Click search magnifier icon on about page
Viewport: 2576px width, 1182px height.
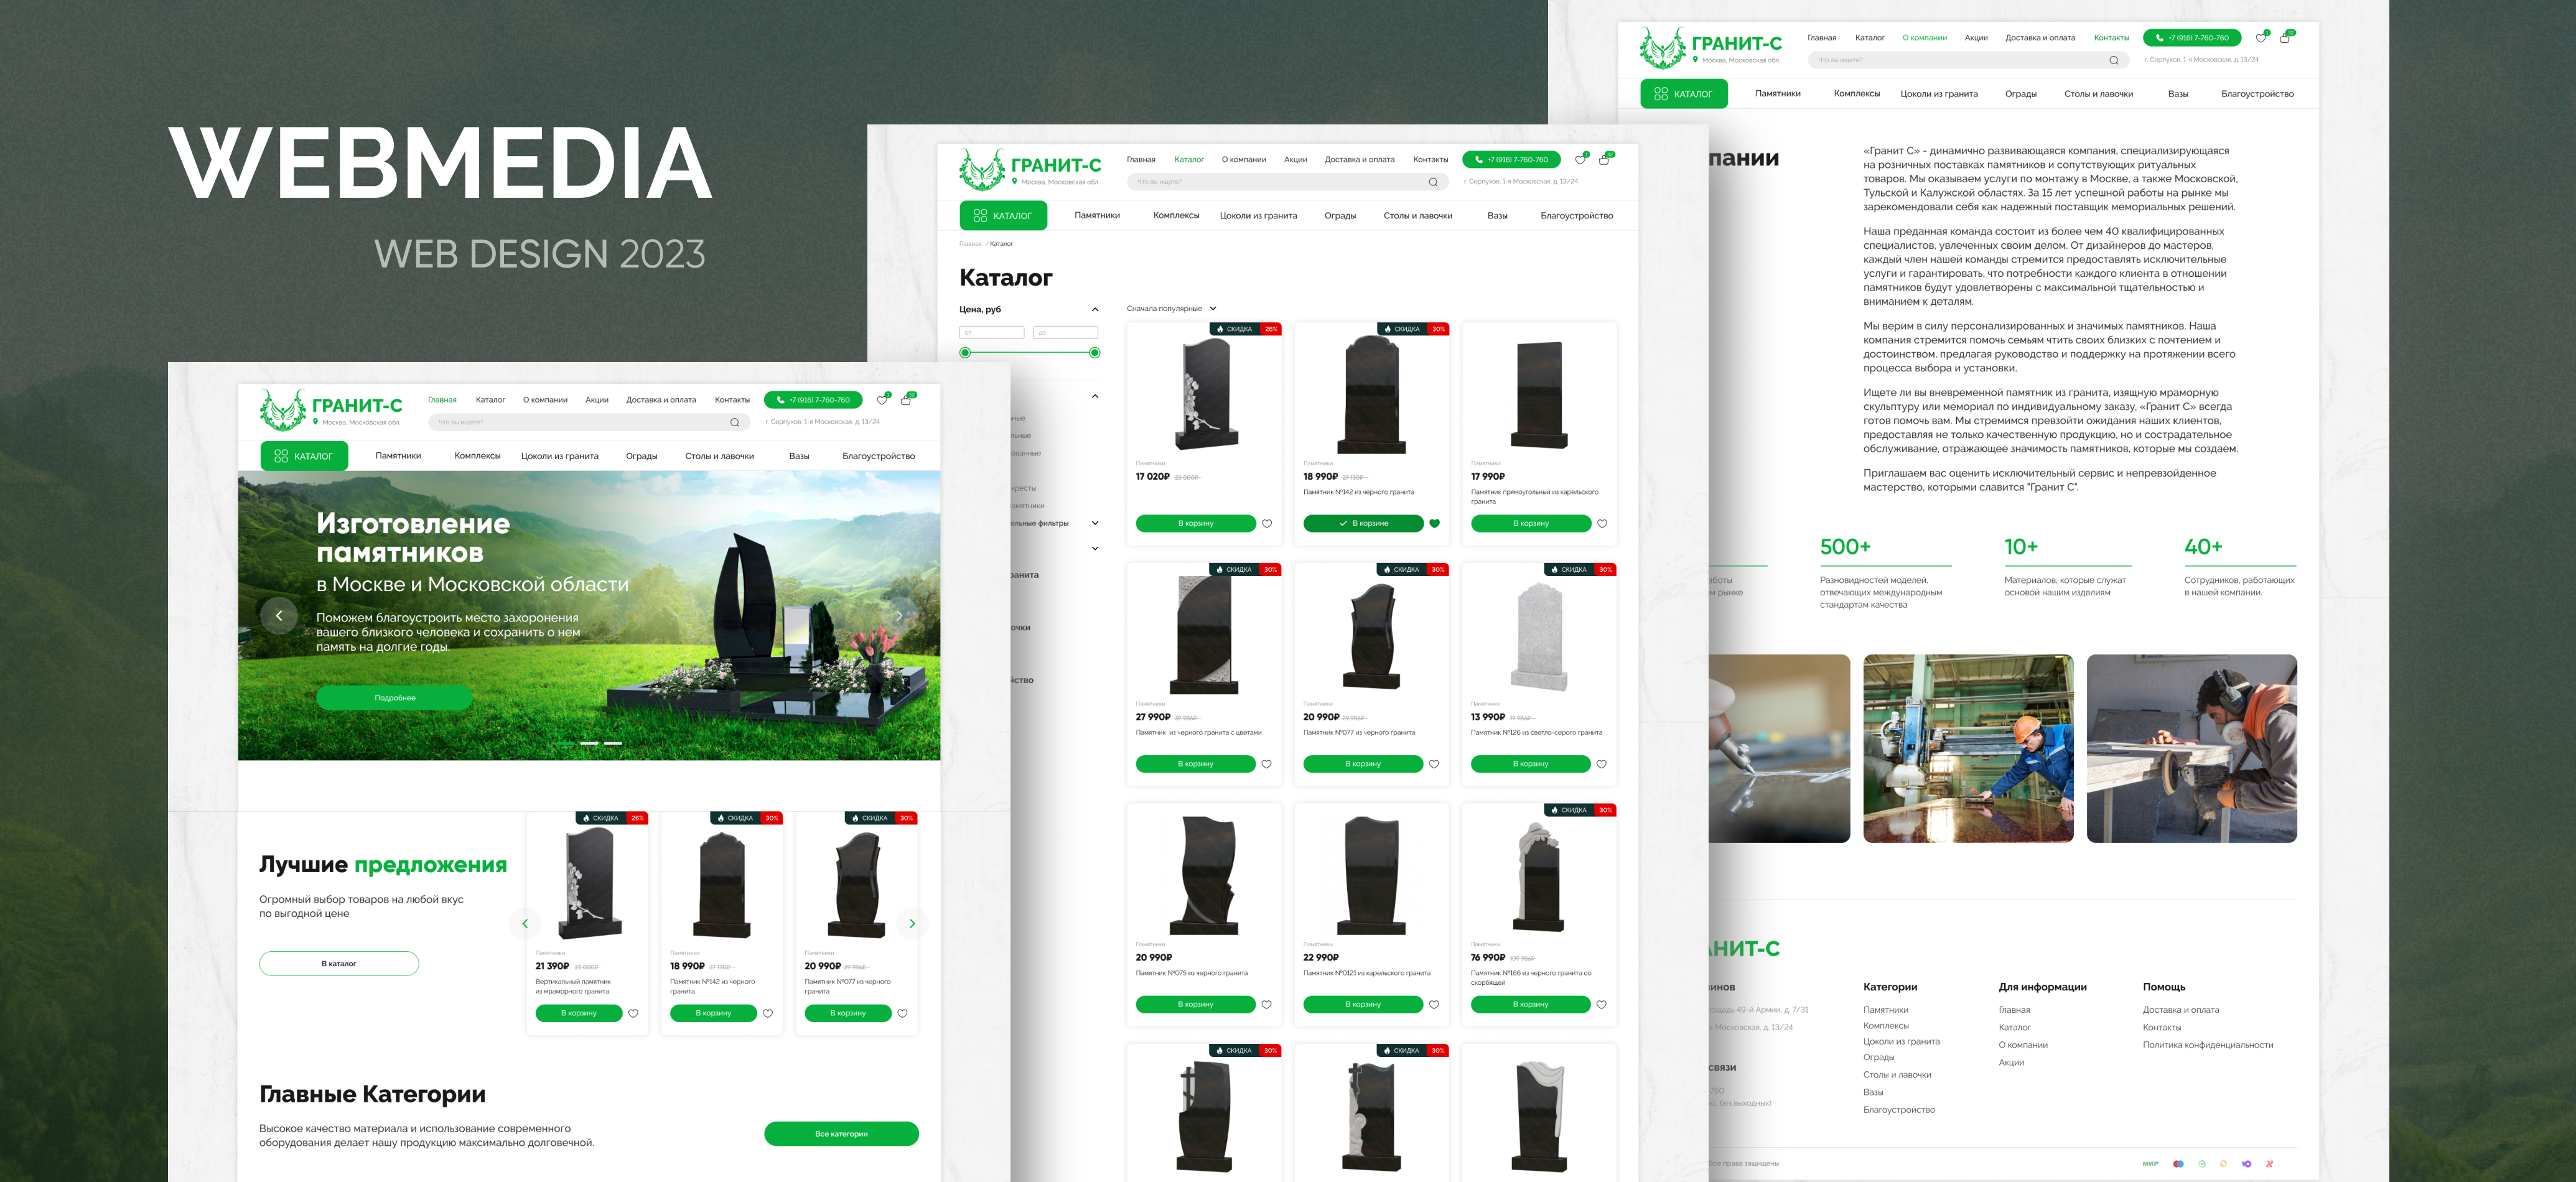[2114, 60]
